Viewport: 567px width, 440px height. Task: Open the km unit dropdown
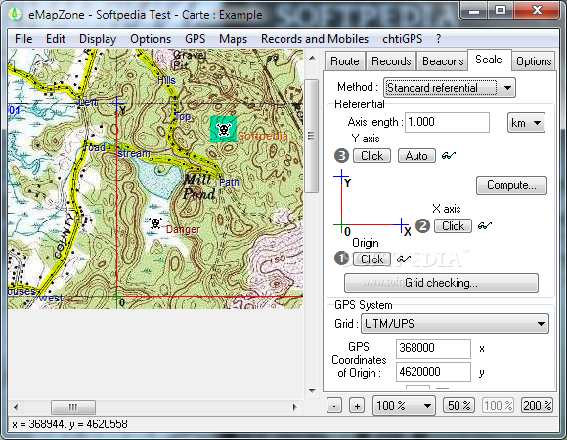[x=526, y=123]
